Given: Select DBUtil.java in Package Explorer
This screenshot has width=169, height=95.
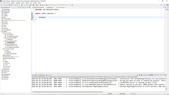Looking at the screenshot, I should point(10,39).
